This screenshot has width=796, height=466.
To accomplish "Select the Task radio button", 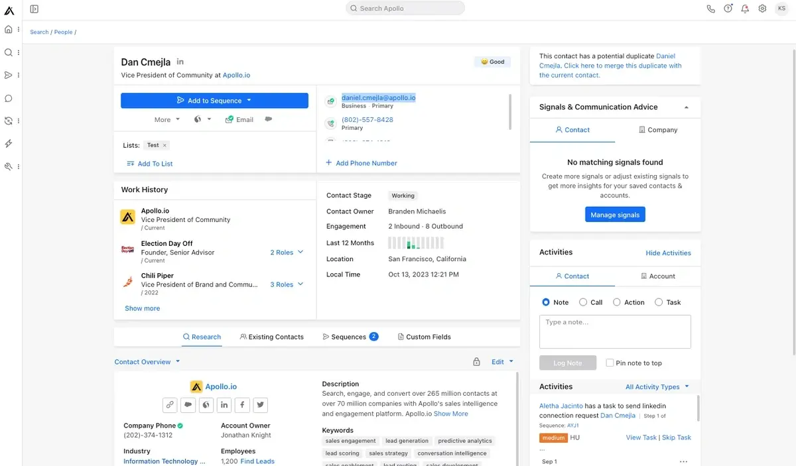I will pyautogui.click(x=659, y=302).
